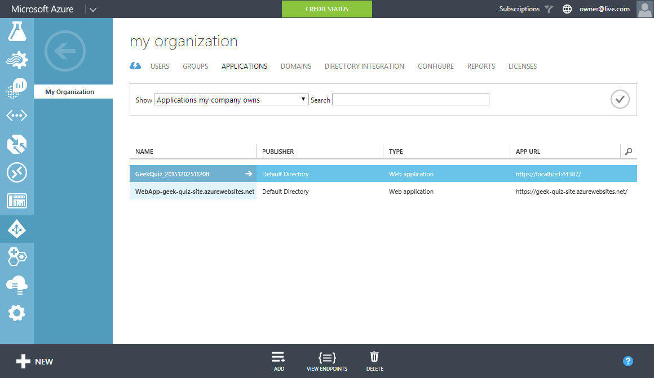Click the ADD icon in the command bar

(x=279, y=359)
